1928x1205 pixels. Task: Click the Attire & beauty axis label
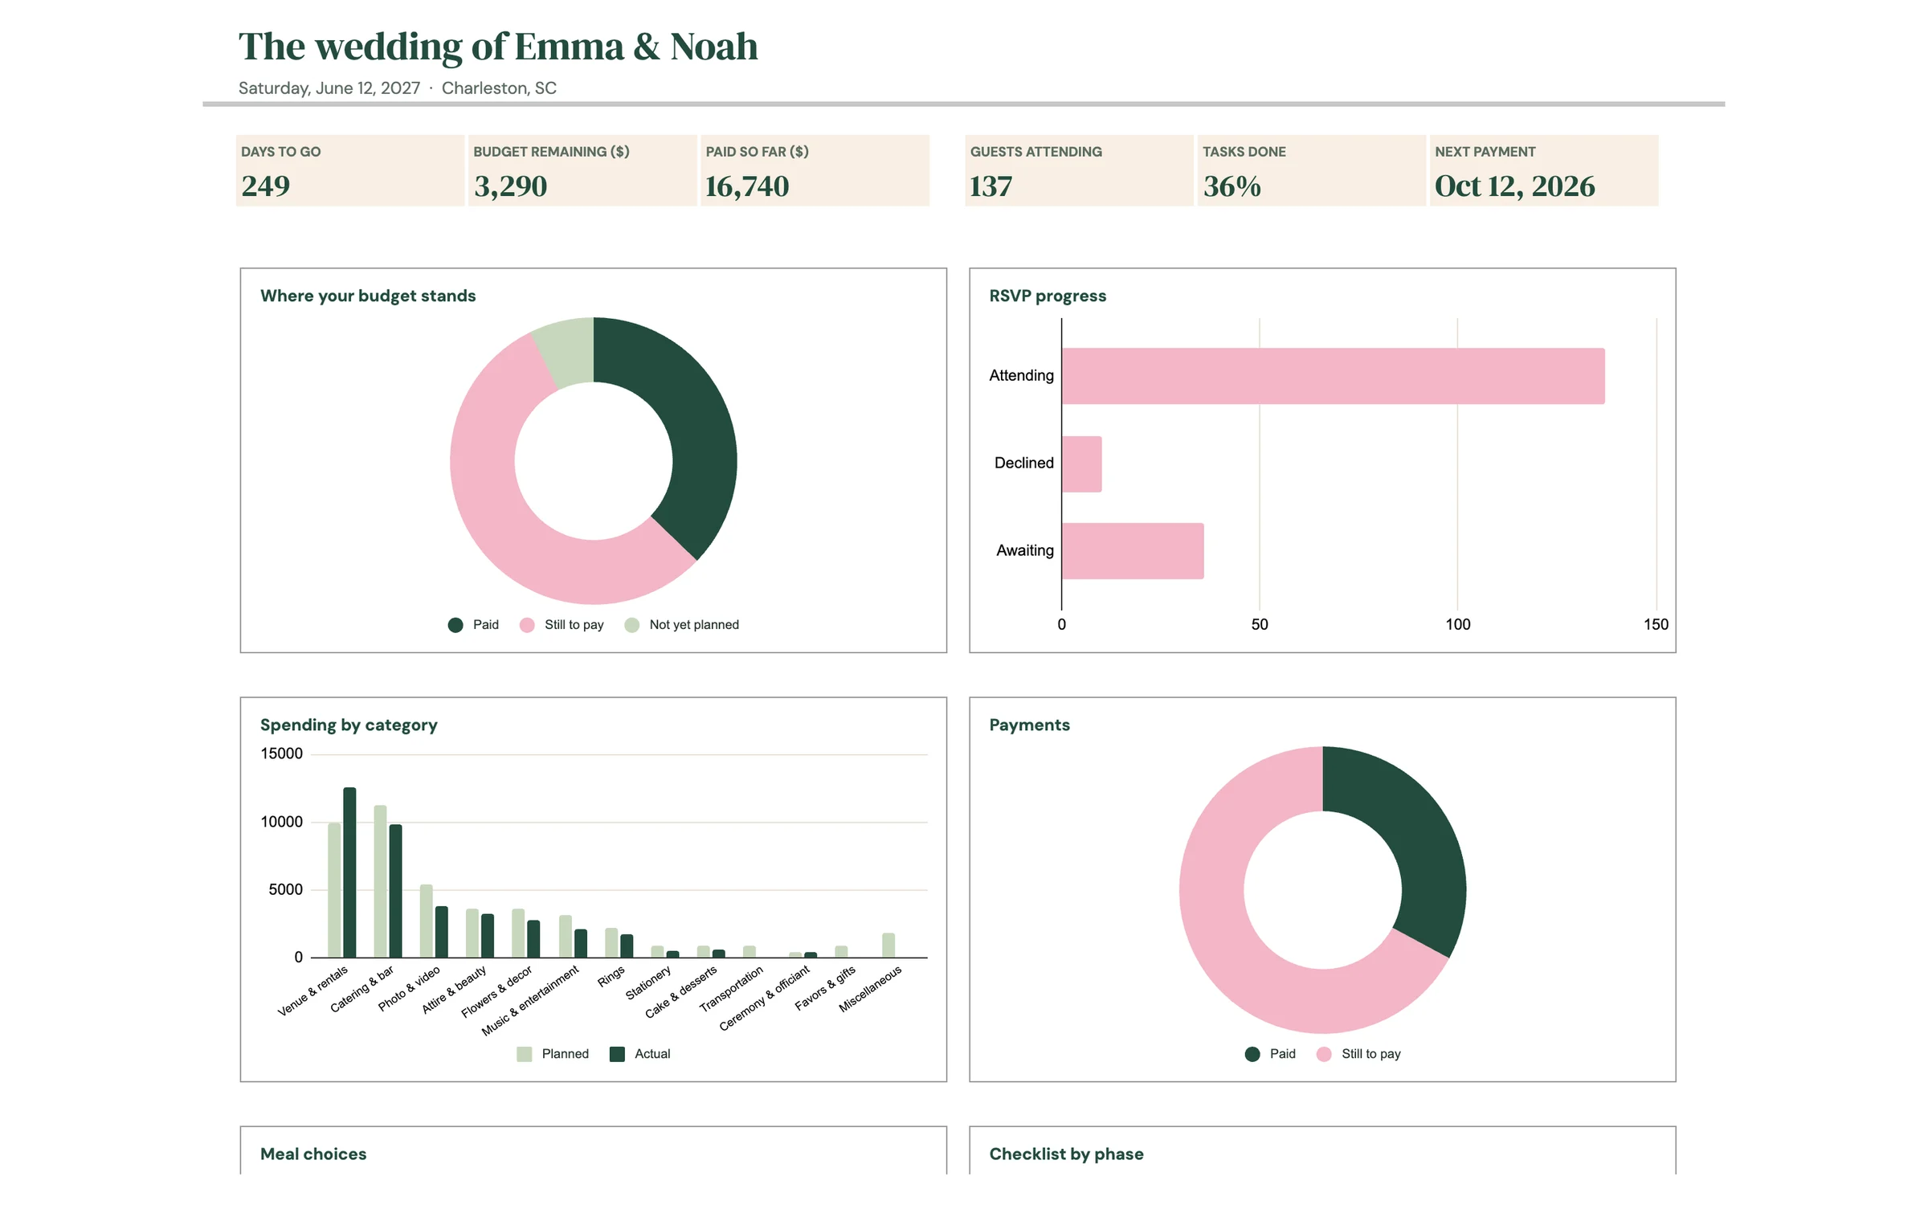click(x=455, y=990)
